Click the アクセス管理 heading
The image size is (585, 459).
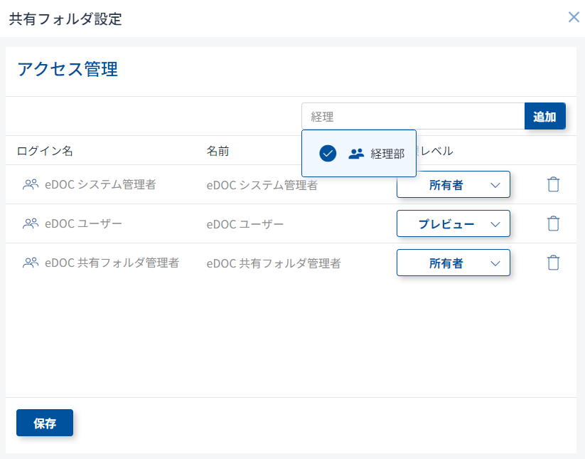[x=67, y=69]
